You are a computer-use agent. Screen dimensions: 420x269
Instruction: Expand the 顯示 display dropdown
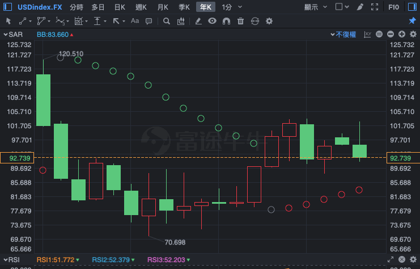click(315, 7)
